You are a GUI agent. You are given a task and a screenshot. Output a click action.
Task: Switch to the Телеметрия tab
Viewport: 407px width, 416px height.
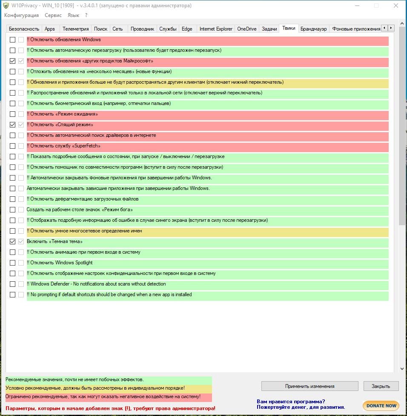tap(75, 29)
